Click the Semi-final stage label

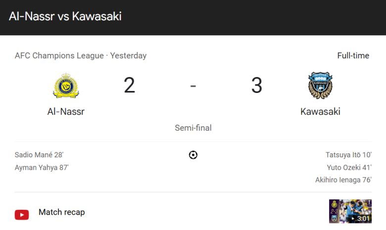[x=193, y=128]
